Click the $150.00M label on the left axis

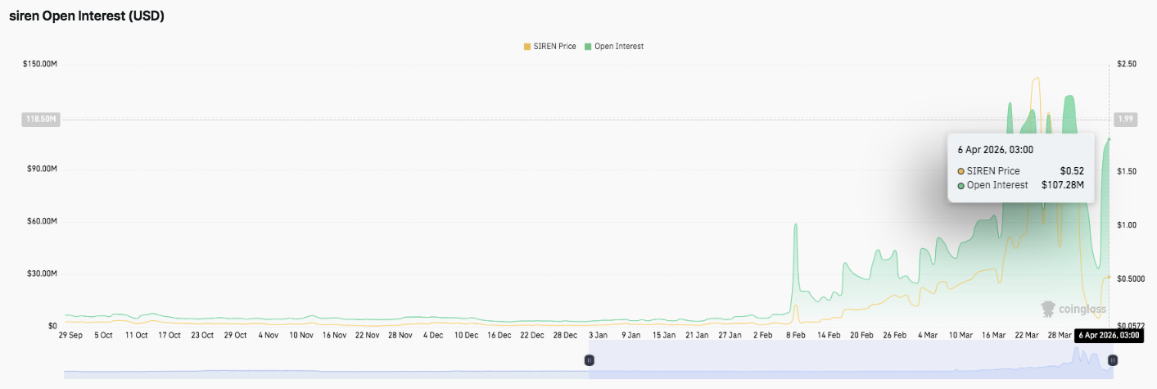tap(40, 64)
